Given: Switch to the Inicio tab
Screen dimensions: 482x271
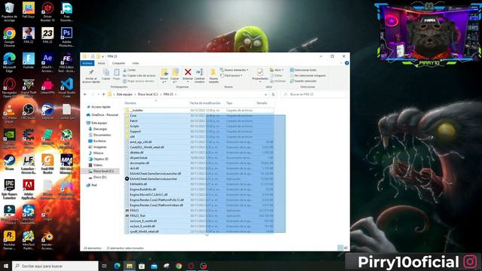Looking at the screenshot, I should coord(102,63).
